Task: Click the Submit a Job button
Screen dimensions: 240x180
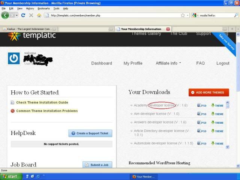Action: 97,165
